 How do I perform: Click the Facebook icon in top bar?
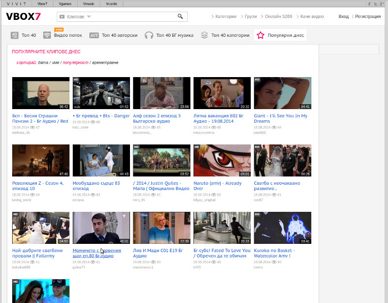(x=369, y=3)
